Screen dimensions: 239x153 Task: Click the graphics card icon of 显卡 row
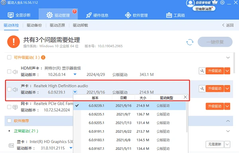point(11,145)
